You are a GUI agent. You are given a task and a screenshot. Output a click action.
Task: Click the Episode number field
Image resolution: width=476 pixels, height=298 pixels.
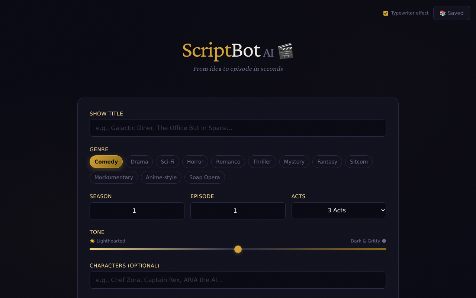(238, 210)
